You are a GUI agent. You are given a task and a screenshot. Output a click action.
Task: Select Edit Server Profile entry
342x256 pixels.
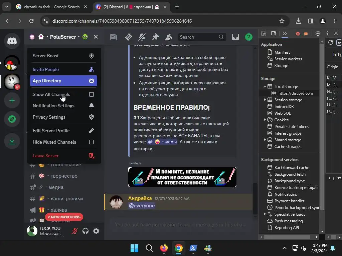pyautogui.click(x=63, y=131)
